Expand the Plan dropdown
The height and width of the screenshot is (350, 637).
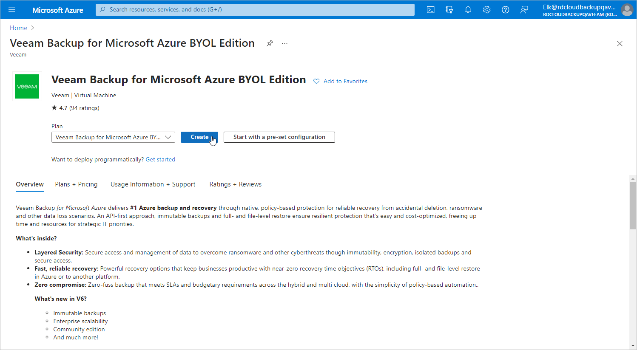113,137
